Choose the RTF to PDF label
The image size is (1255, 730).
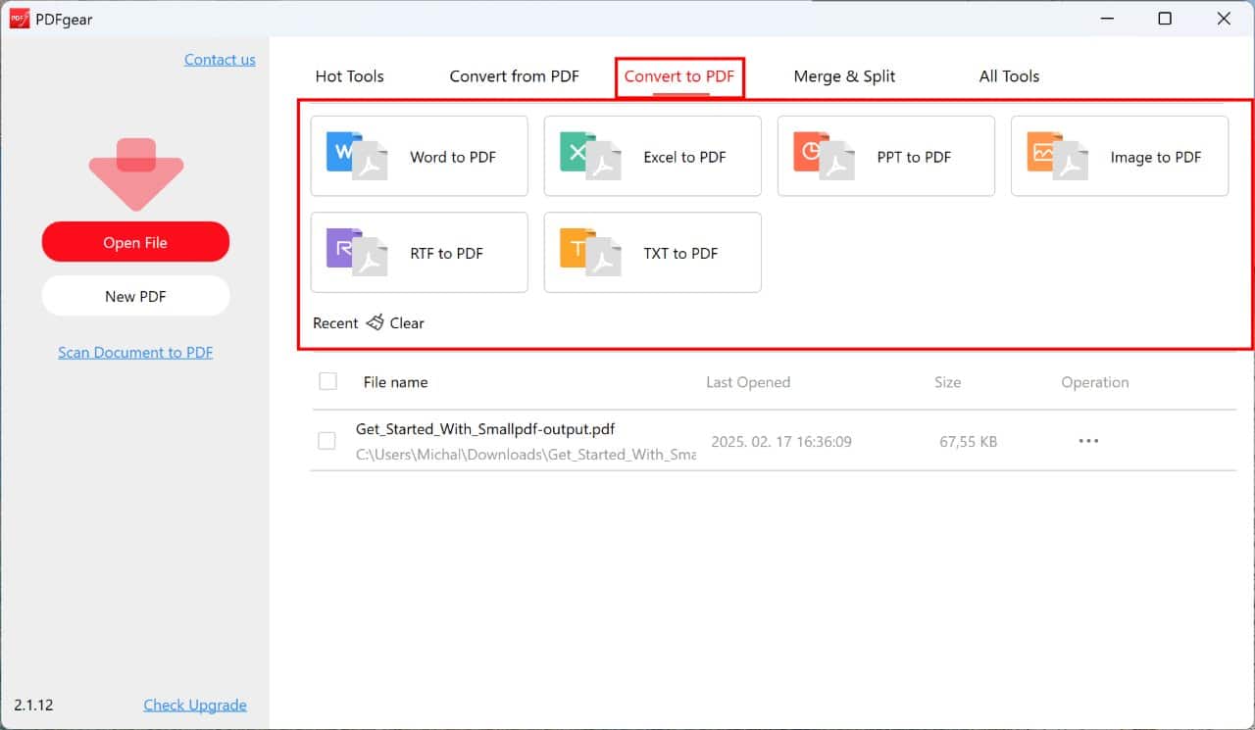(x=446, y=253)
